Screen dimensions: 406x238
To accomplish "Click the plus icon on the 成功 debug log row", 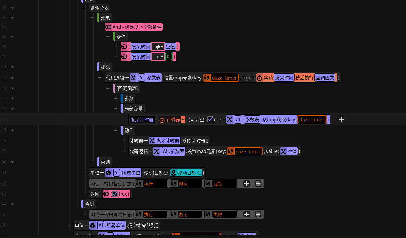I will tap(247, 184).
